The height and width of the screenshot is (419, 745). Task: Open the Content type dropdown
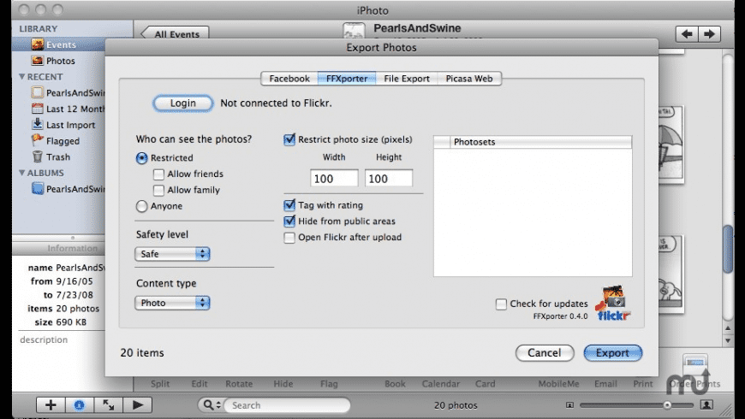(172, 303)
